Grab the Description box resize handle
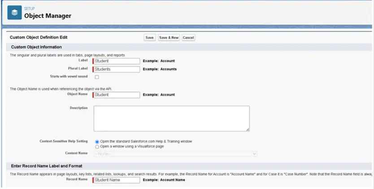Image resolution: width=374 pixels, height=189 pixels. point(248,129)
